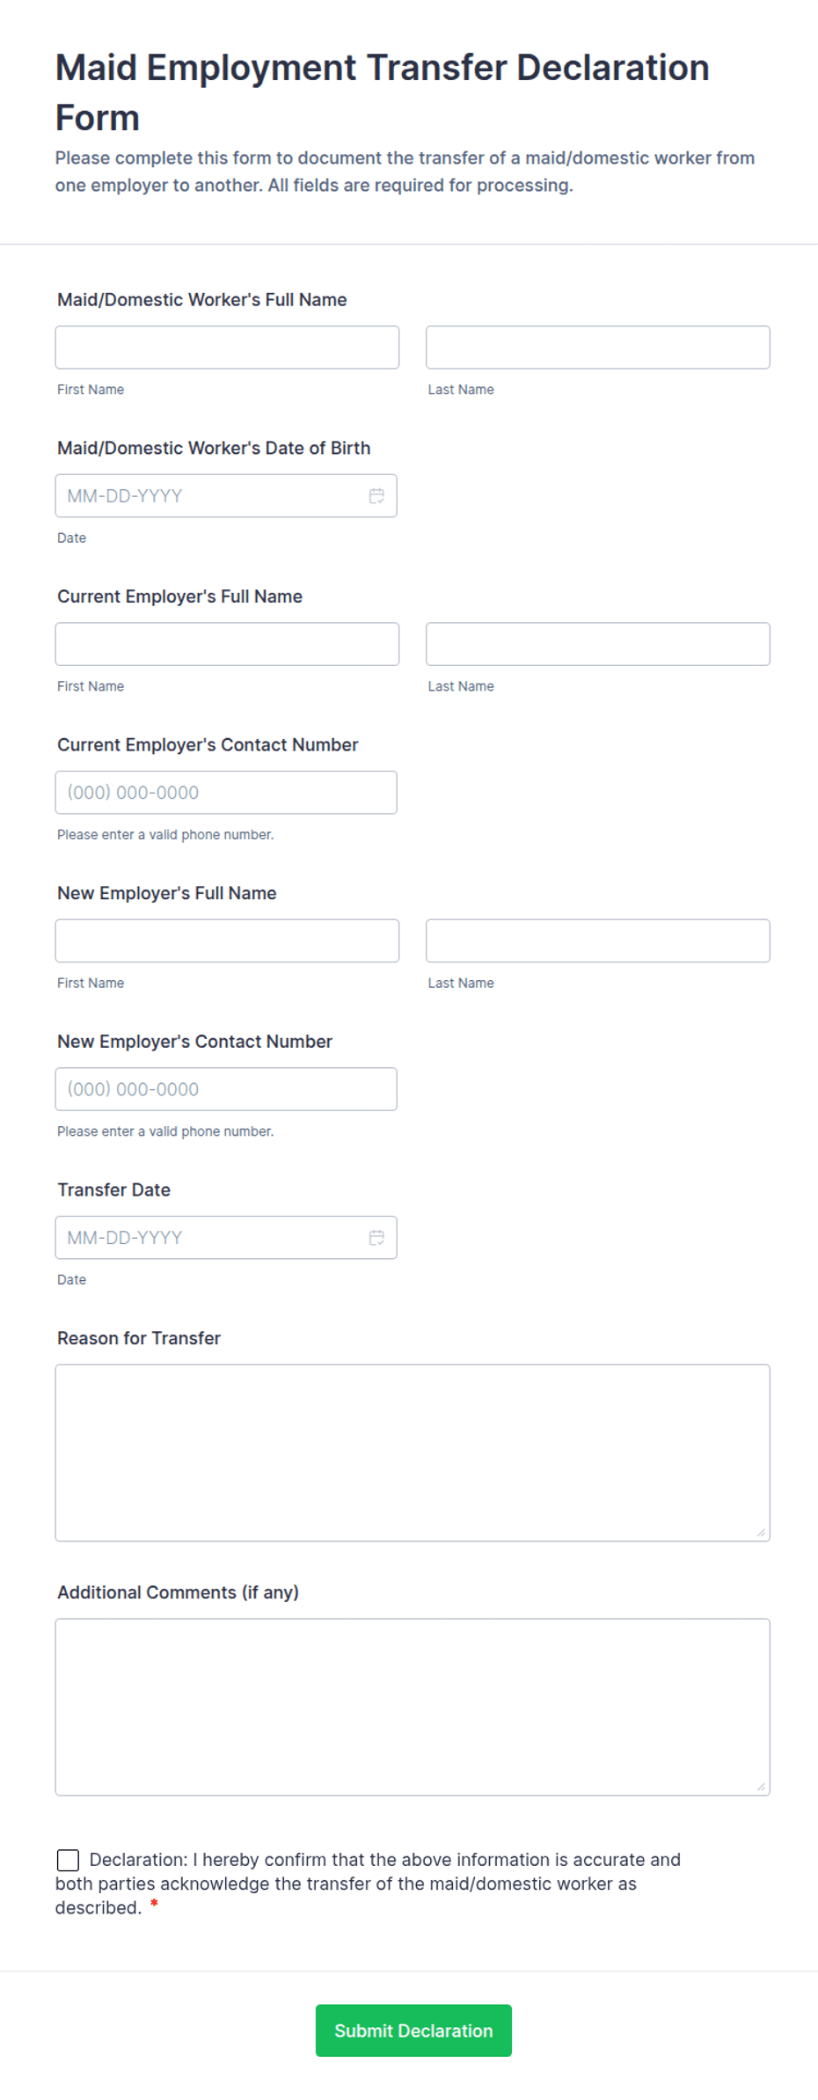Focus the maid's Last Name field
The height and width of the screenshot is (2100, 818).
click(x=598, y=348)
